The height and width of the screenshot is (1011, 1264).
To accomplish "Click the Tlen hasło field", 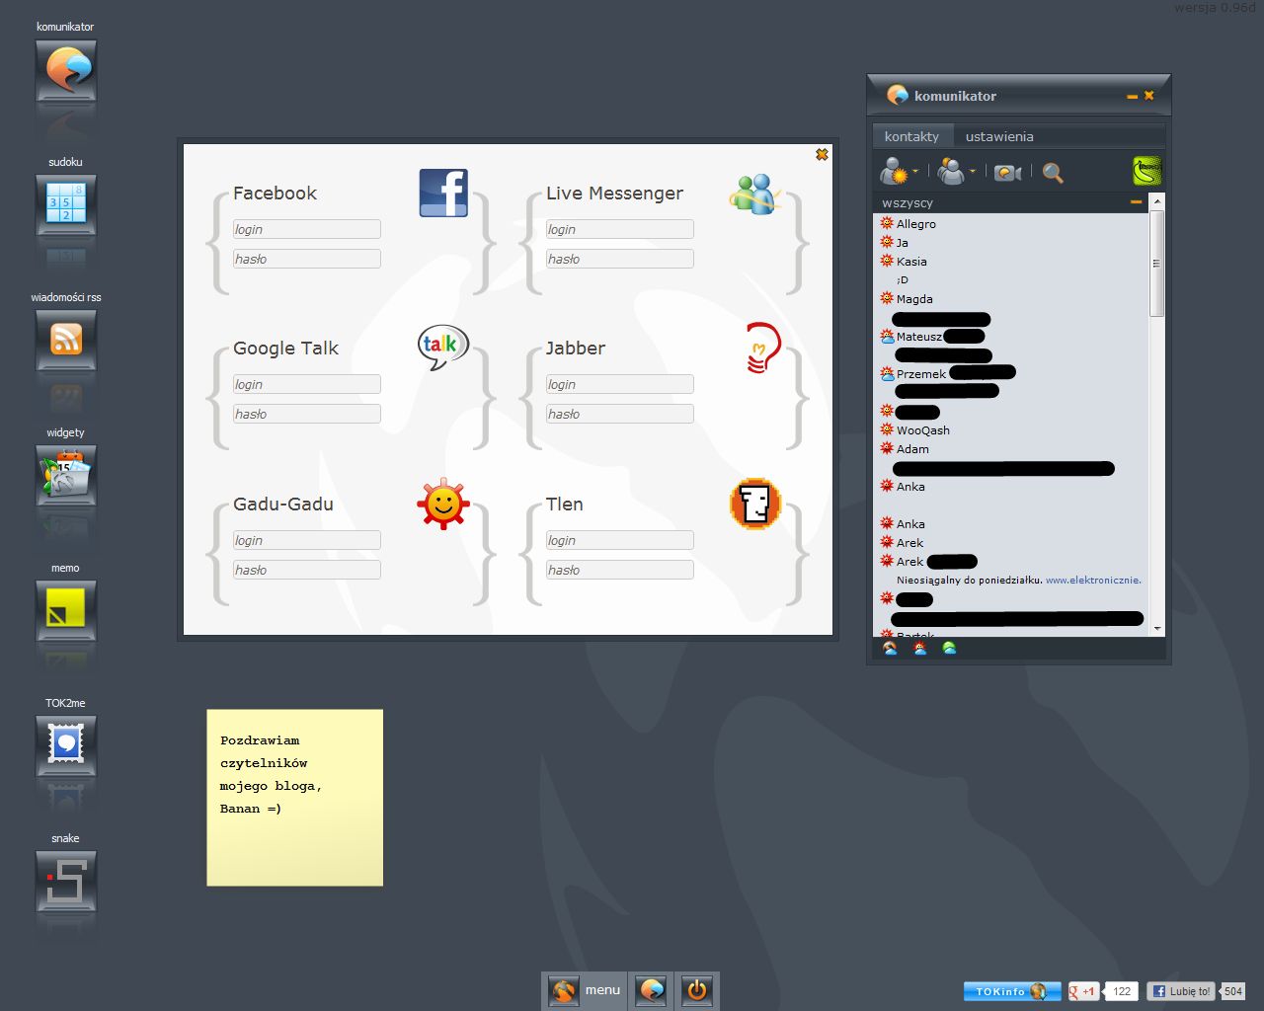I will click(619, 570).
